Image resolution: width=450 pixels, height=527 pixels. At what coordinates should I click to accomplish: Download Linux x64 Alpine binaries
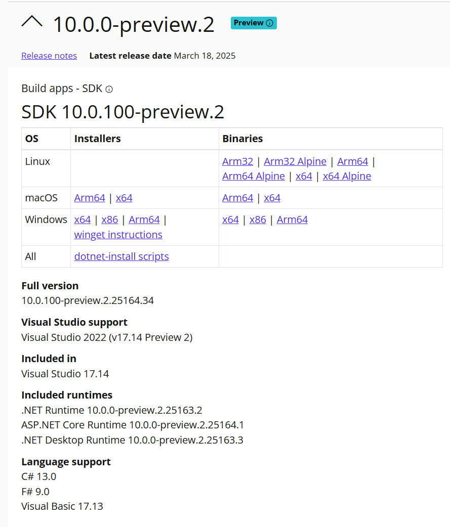click(347, 176)
